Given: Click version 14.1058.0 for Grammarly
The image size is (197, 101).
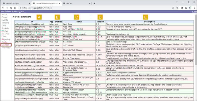Looking at the screenshot, I should pos(100,65).
